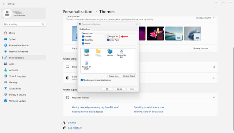The height and width of the screenshot is (133, 234).
Task: Collapse the Current theme Windows (light) chevron
Action: (x=214, y=18)
